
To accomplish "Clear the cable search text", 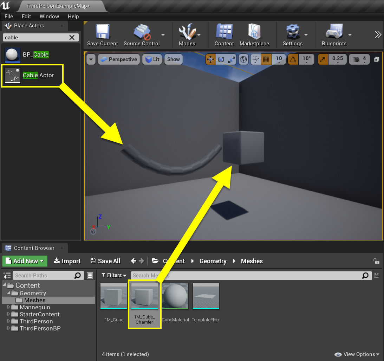I will tap(72, 38).
